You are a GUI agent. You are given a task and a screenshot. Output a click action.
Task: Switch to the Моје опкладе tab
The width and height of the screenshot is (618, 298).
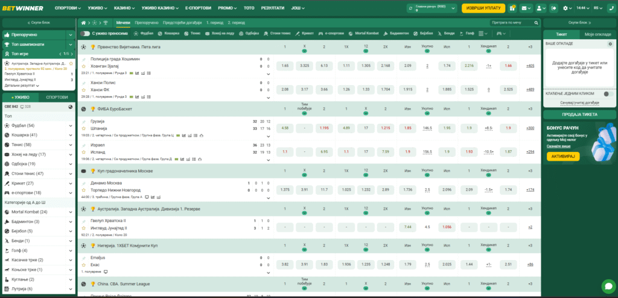pos(598,35)
